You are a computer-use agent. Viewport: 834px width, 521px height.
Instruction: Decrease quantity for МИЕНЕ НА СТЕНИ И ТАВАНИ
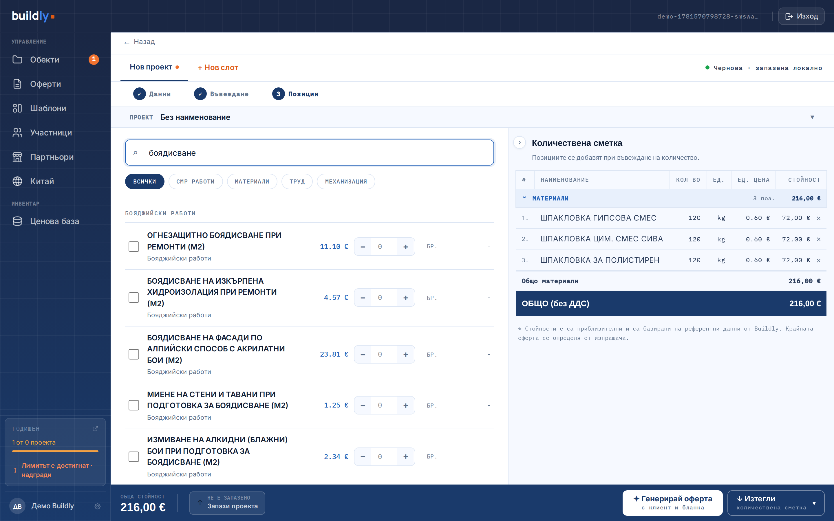[x=363, y=405]
